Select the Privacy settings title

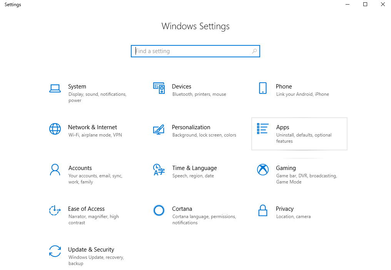point(284,209)
